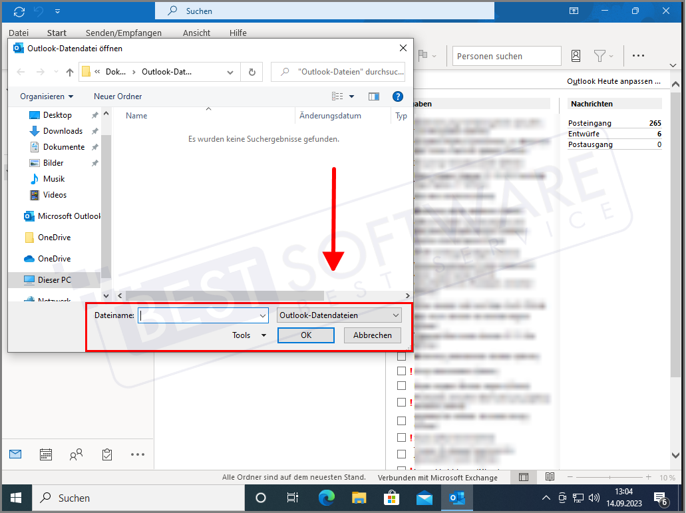This screenshot has width=686, height=513.
Task: Open the People view
Action: click(x=76, y=454)
